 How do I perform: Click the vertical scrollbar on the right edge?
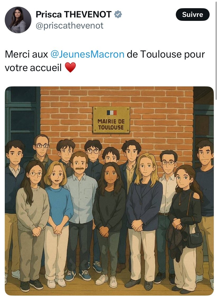point(216,49)
